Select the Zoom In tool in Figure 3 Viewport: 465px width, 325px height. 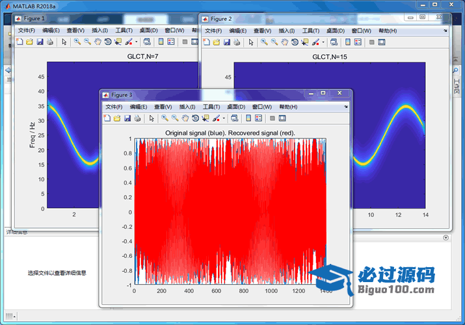click(165, 118)
